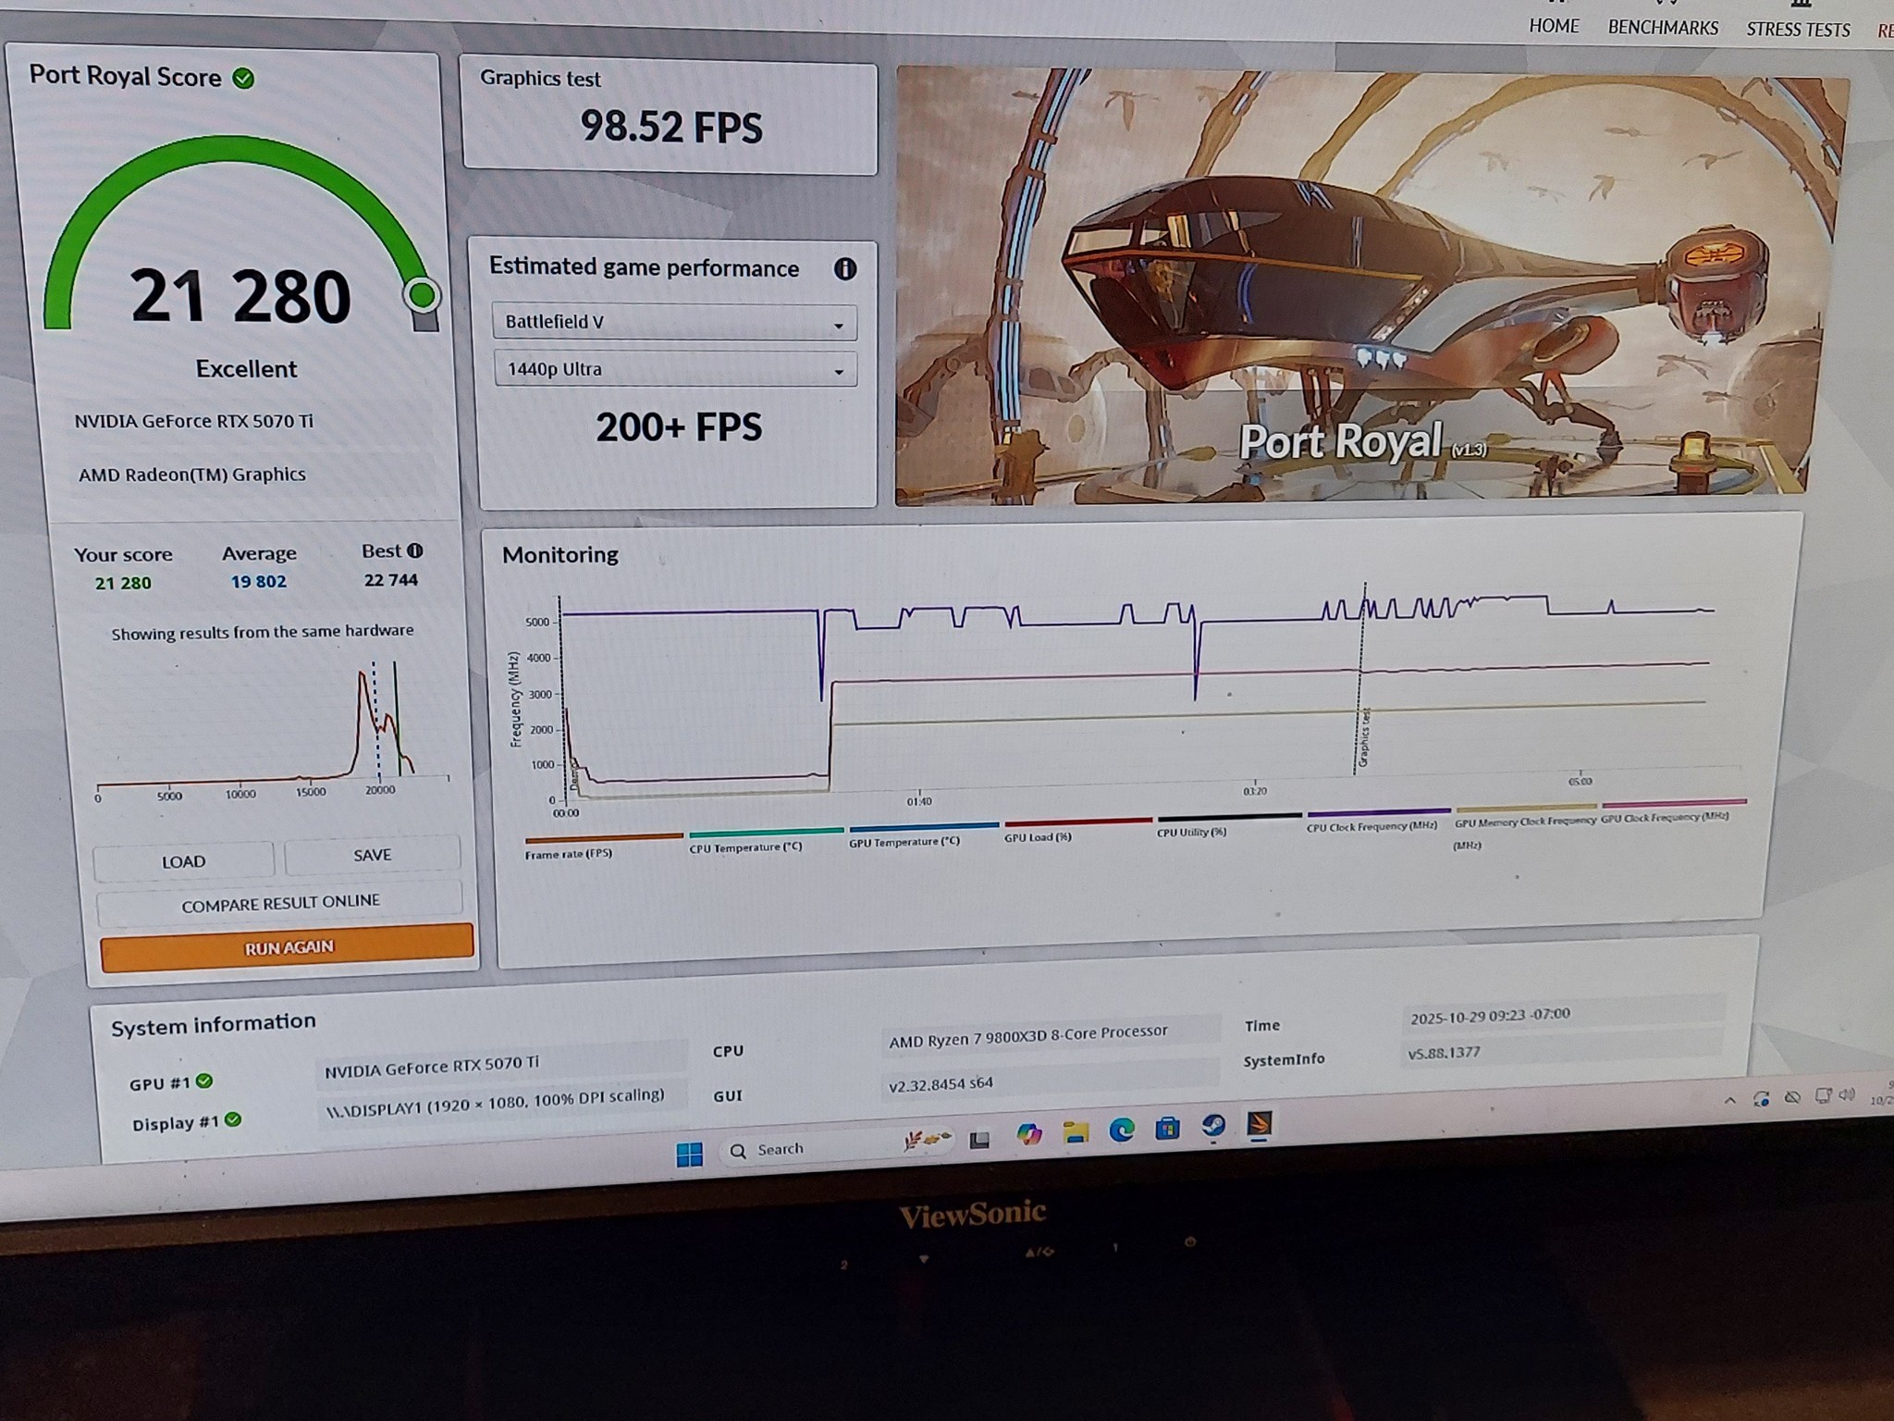This screenshot has width=1894, height=1421.
Task: Click the crossed-out cloud icon in the system tray
Action: (x=1792, y=1097)
